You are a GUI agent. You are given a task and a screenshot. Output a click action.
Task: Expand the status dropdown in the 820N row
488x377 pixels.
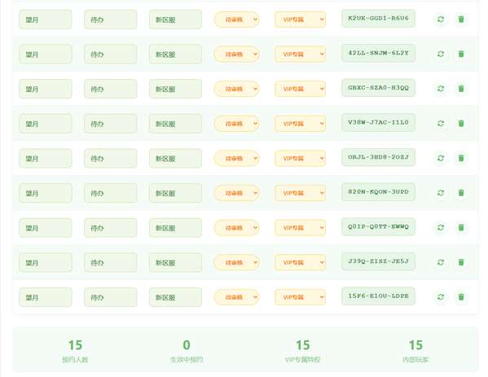pos(236,193)
